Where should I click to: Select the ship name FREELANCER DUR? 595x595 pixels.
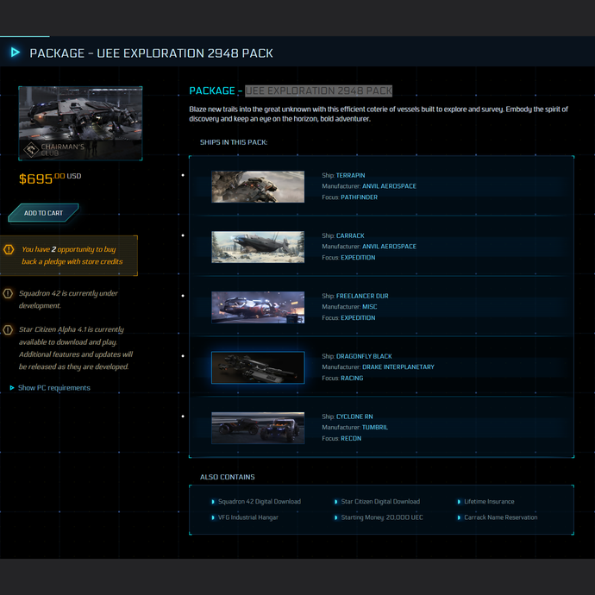coord(362,296)
